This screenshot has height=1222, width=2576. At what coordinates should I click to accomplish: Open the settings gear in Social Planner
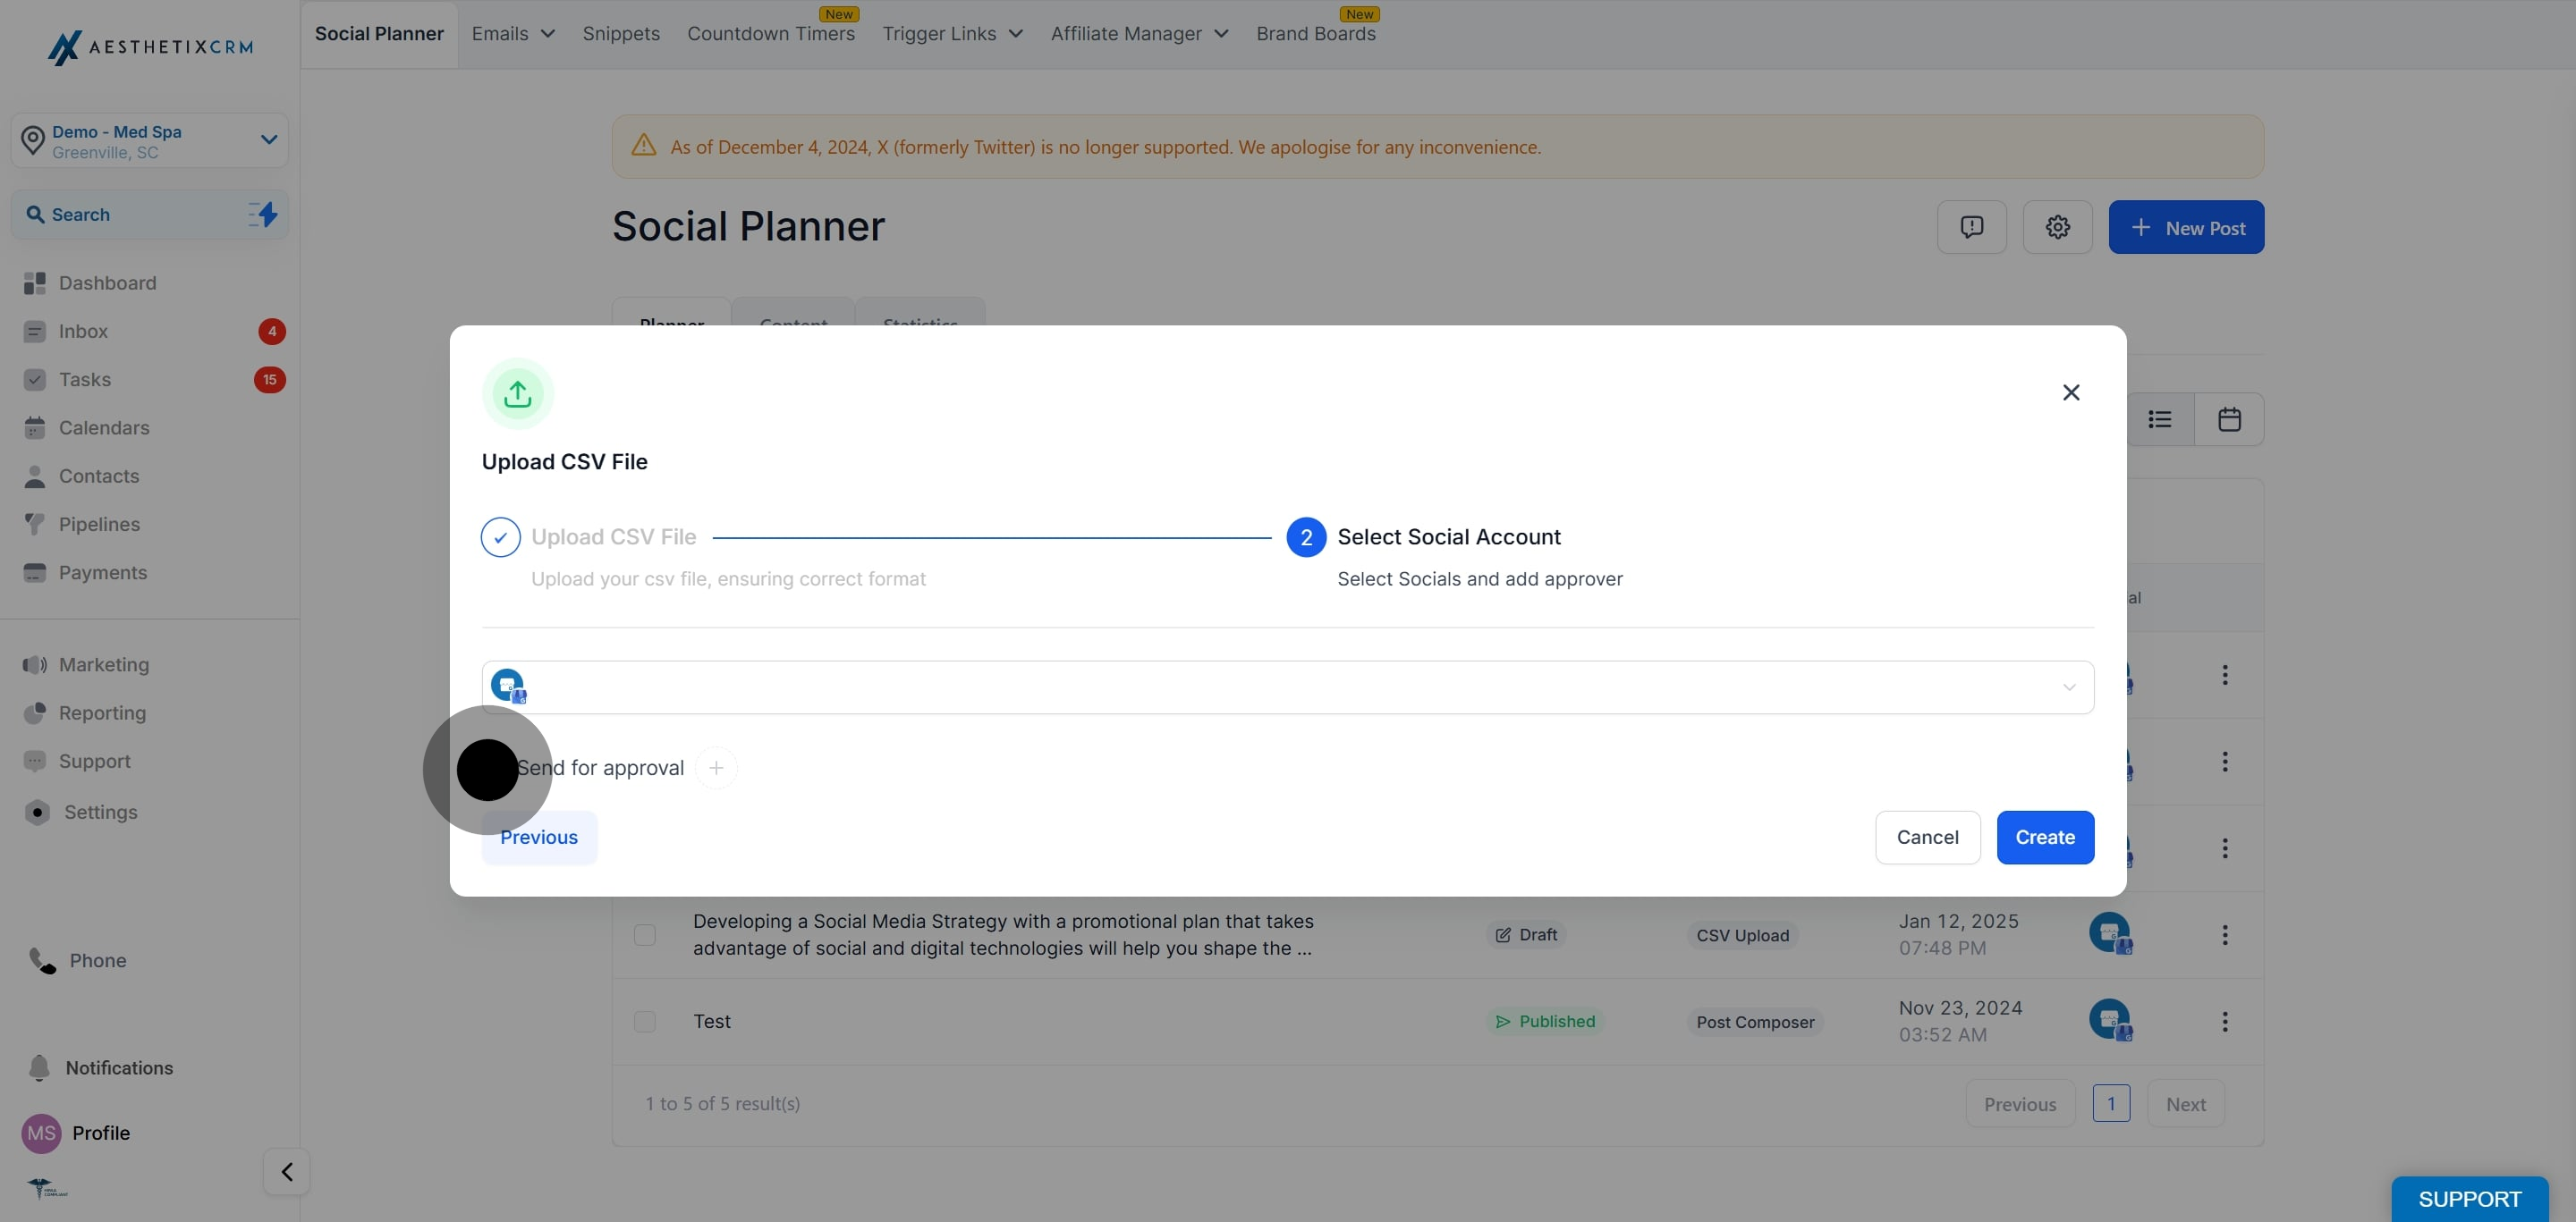coord(2057,227)
